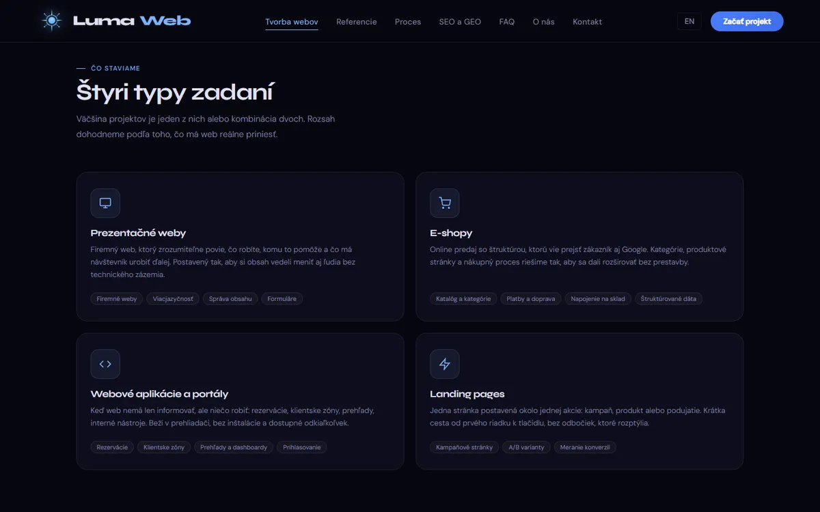Click the Luma Web logo text
The height and width of the screenshot is (512, 820).
click(x=132, y=21)
